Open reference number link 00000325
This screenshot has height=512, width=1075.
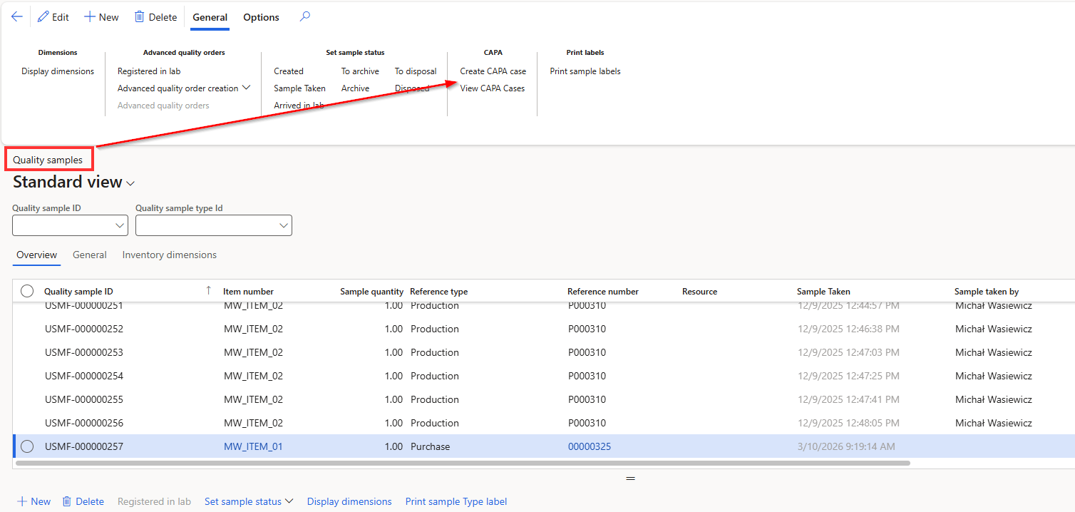[590, 446]
